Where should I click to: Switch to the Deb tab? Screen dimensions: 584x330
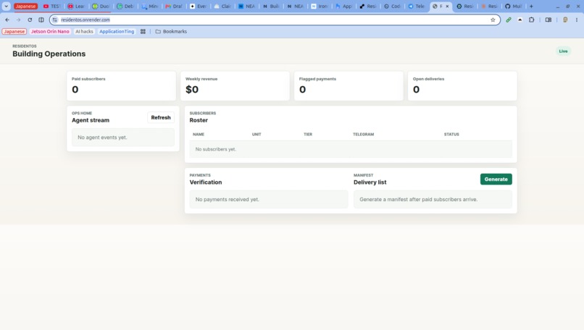click(125, 7)
